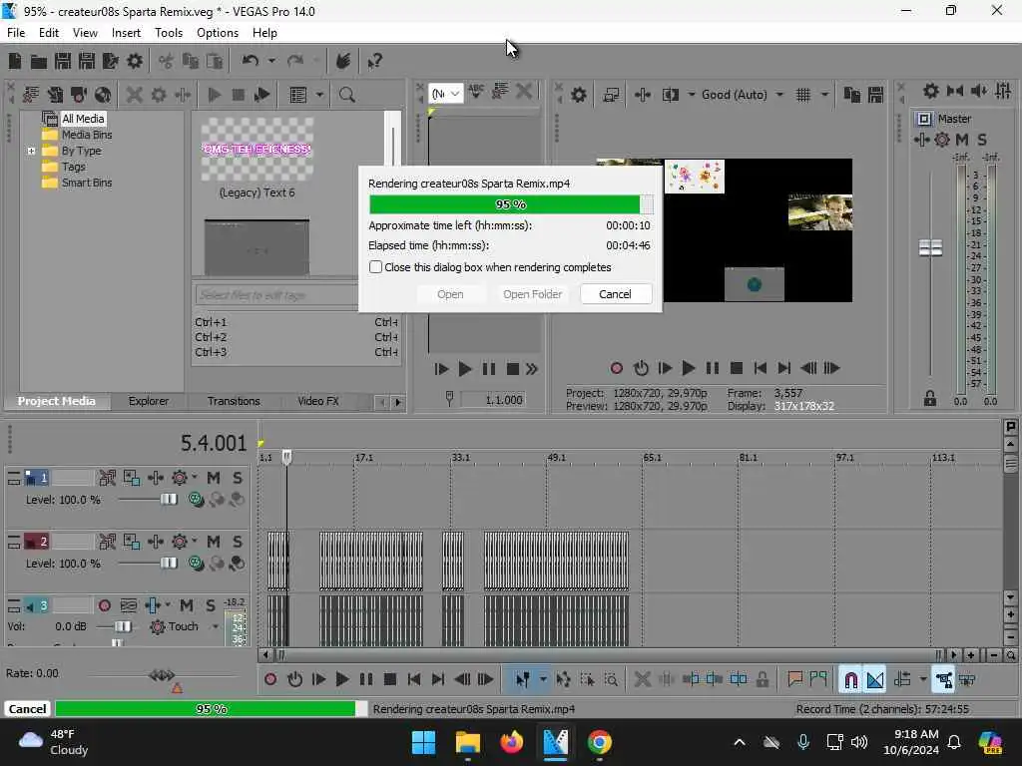
Task: Click the Mixer downmix output icon
Action: pos(955,91)
